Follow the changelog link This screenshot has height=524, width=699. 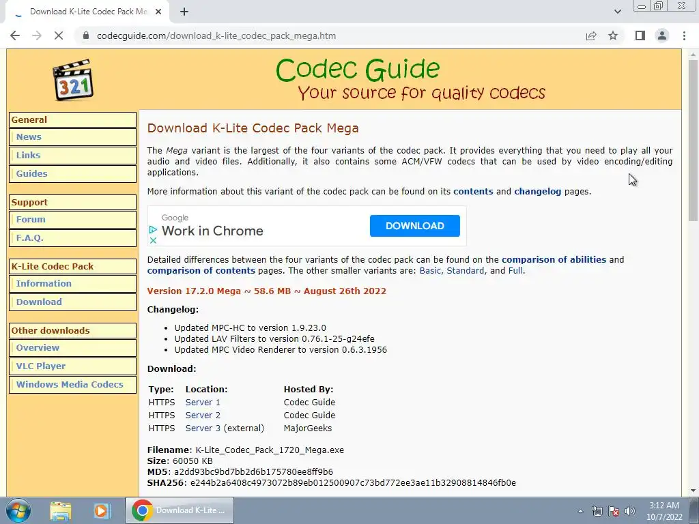pyautogui.click(x=538, y=192)
